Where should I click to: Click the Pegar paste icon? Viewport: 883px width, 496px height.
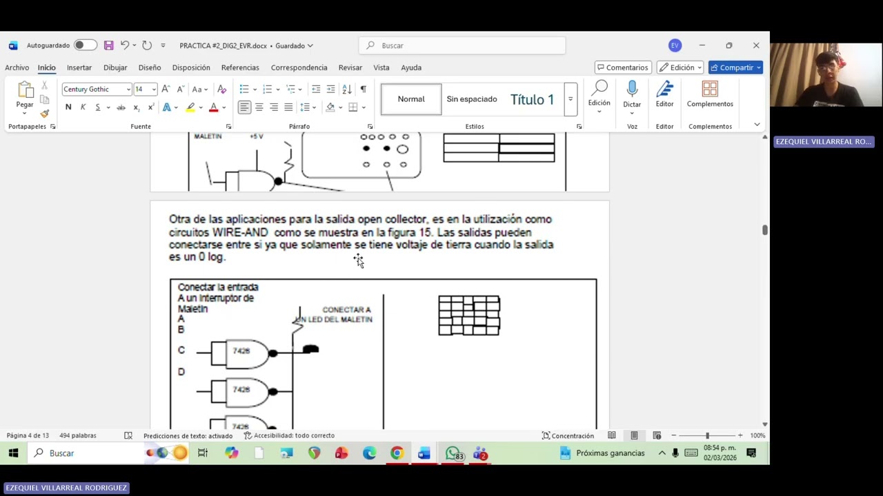point(25,90)
